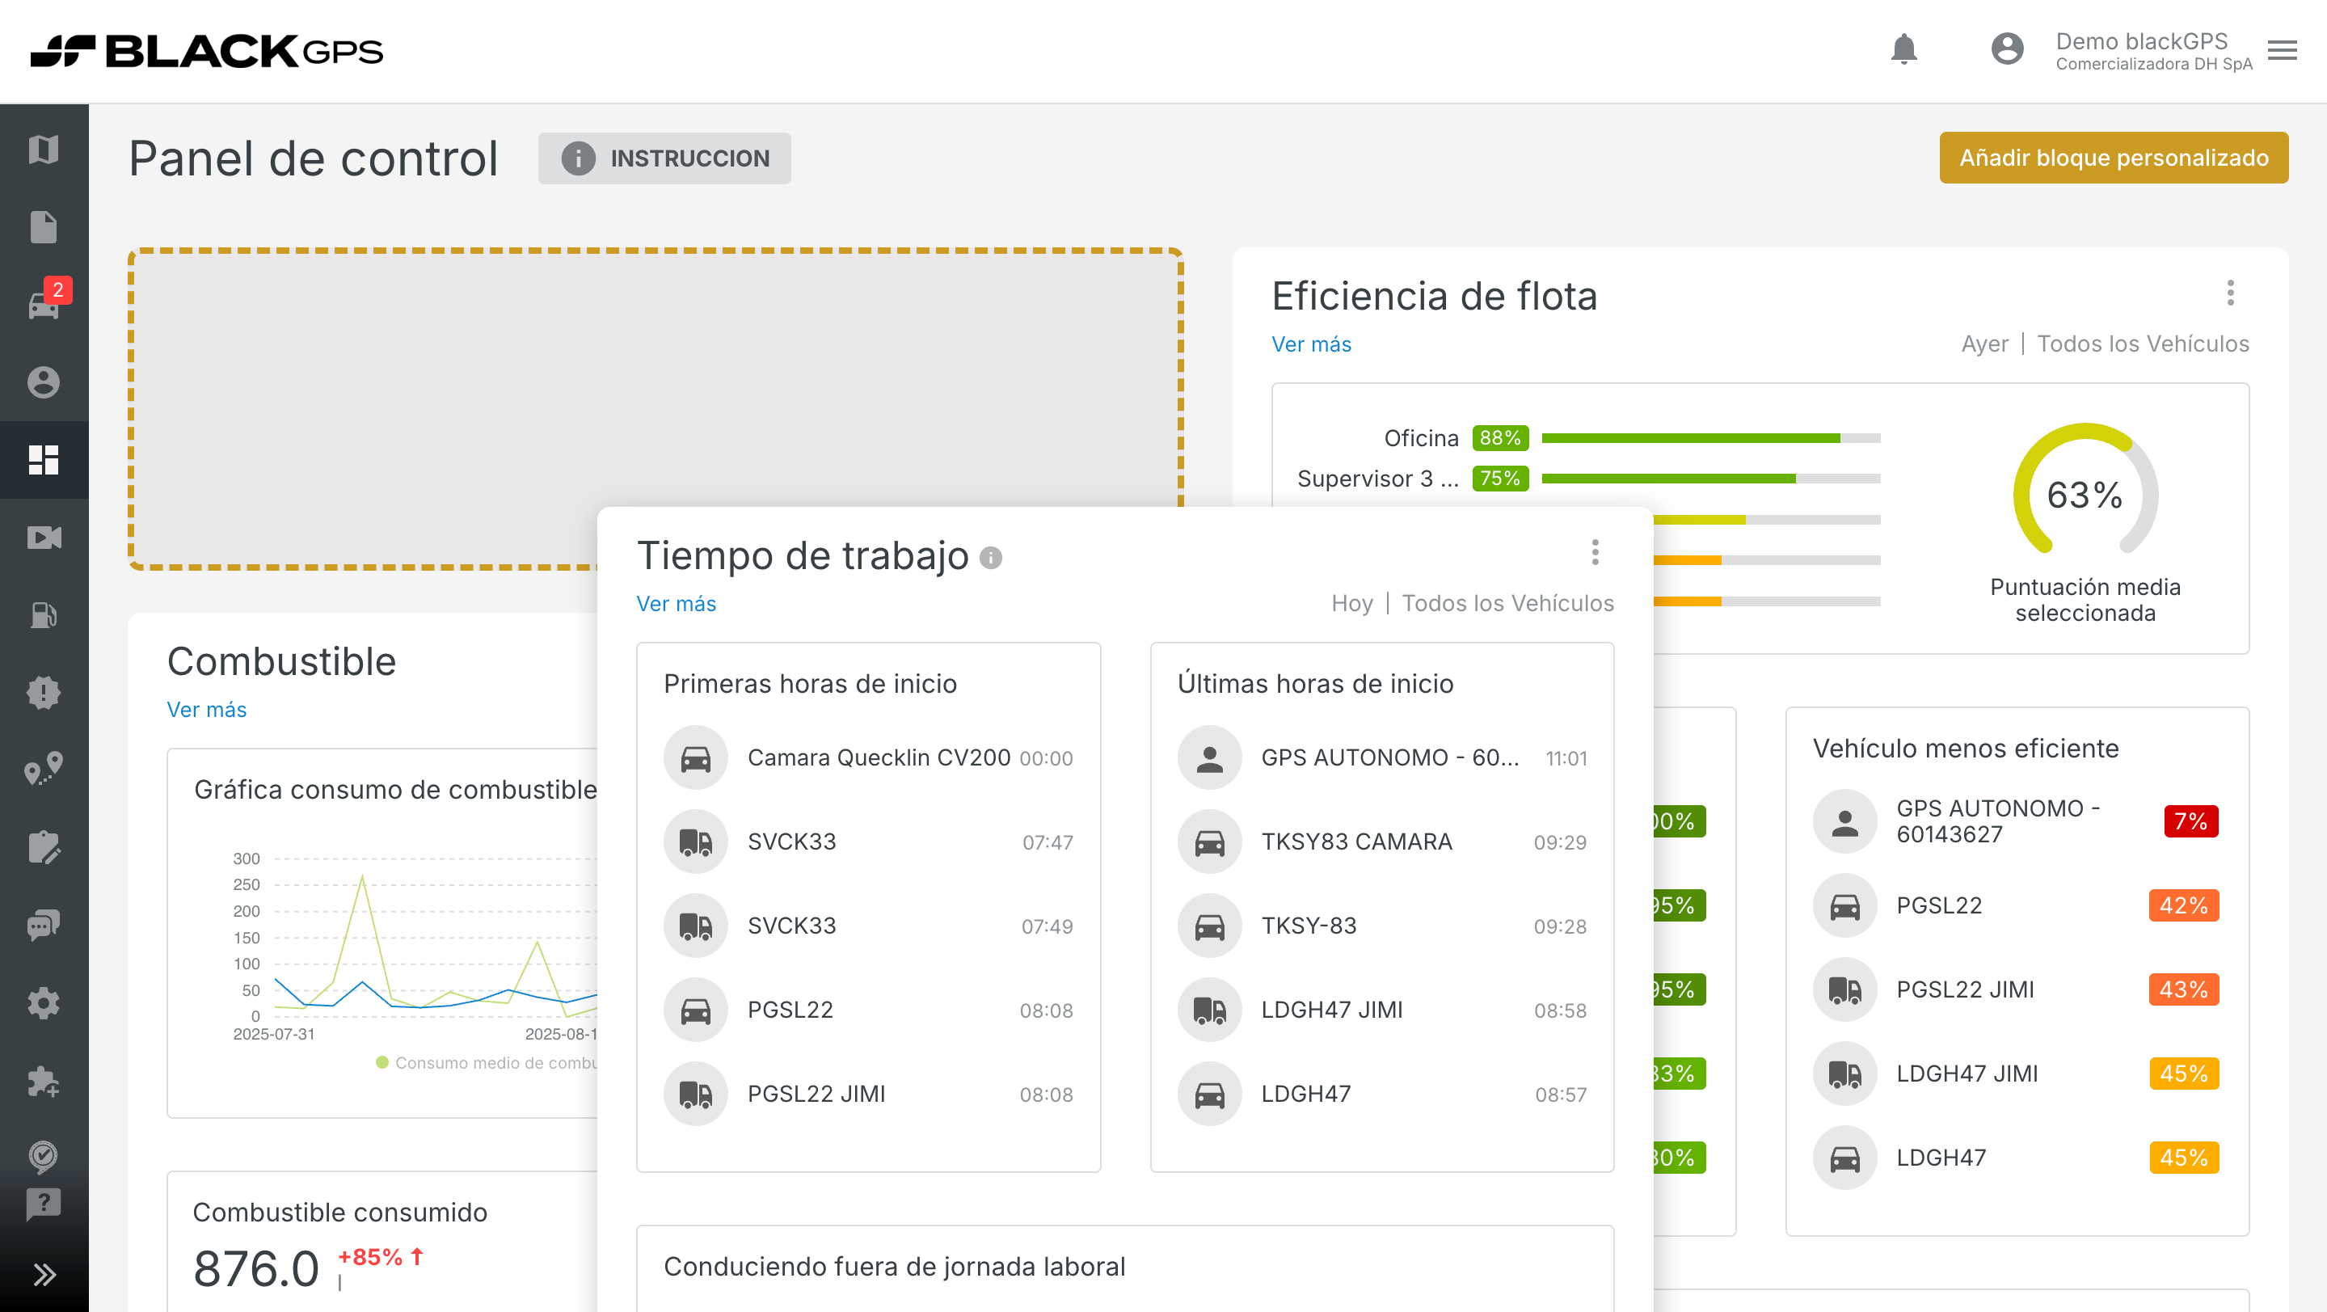The height and width of the screenshot is (1312, 2327).
Task: Click LDGH47 JIMI truck icon in menos eficiente
Action: [1844, 1074]
